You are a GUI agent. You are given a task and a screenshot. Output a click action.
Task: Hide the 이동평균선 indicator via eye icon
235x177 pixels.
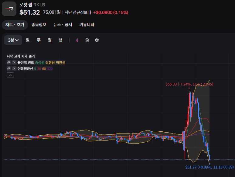point(9,68)
